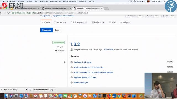177x99 pixels.
Task: Open the Projects tab
Action: (x=98, y=23)
